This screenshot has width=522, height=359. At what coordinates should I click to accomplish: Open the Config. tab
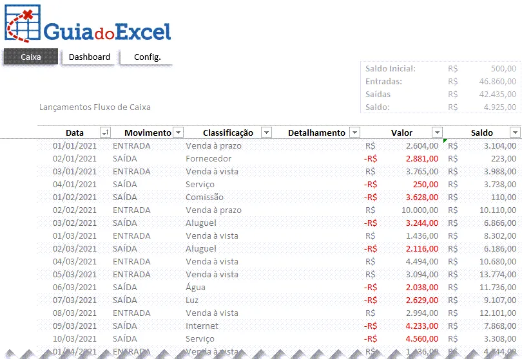pos(147,57)
